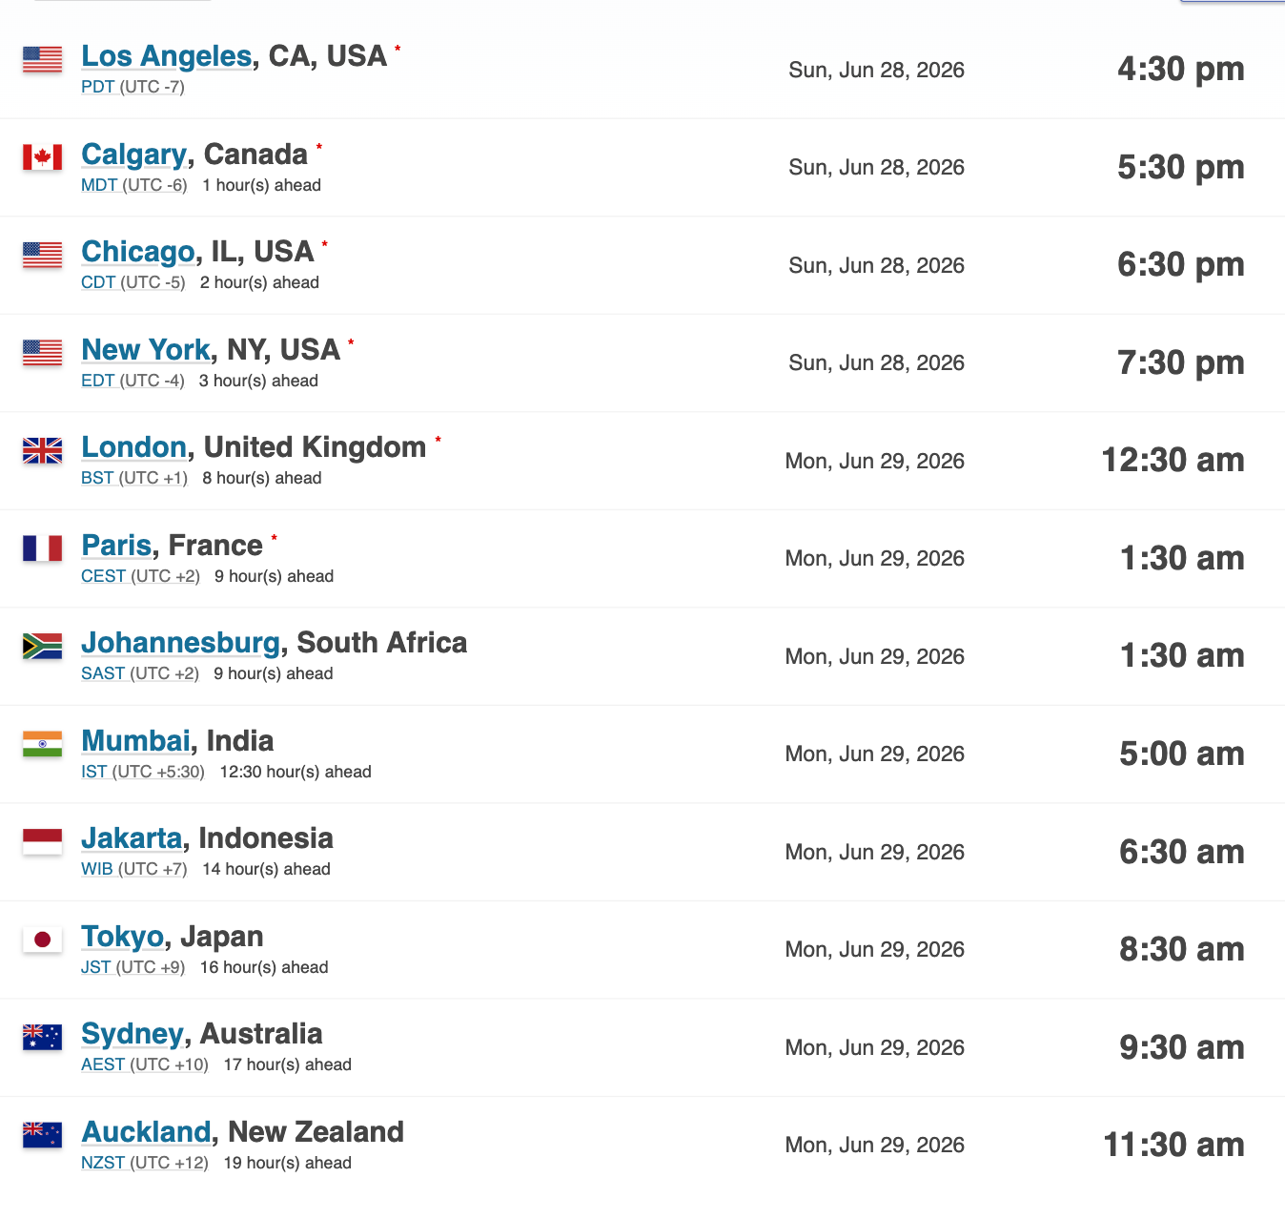The height and width of the screenshot is (1219, 1285).
Task: Click the Japanese flag icon beside Tokyo
Action: pyautogui.click(x=42, y=940)
